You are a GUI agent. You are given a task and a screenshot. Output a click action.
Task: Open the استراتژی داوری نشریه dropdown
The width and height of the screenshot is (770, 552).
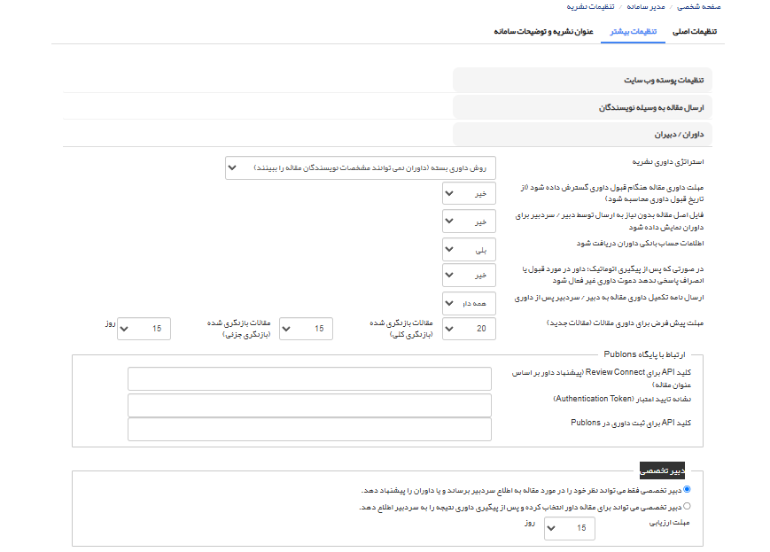(361, 167)
